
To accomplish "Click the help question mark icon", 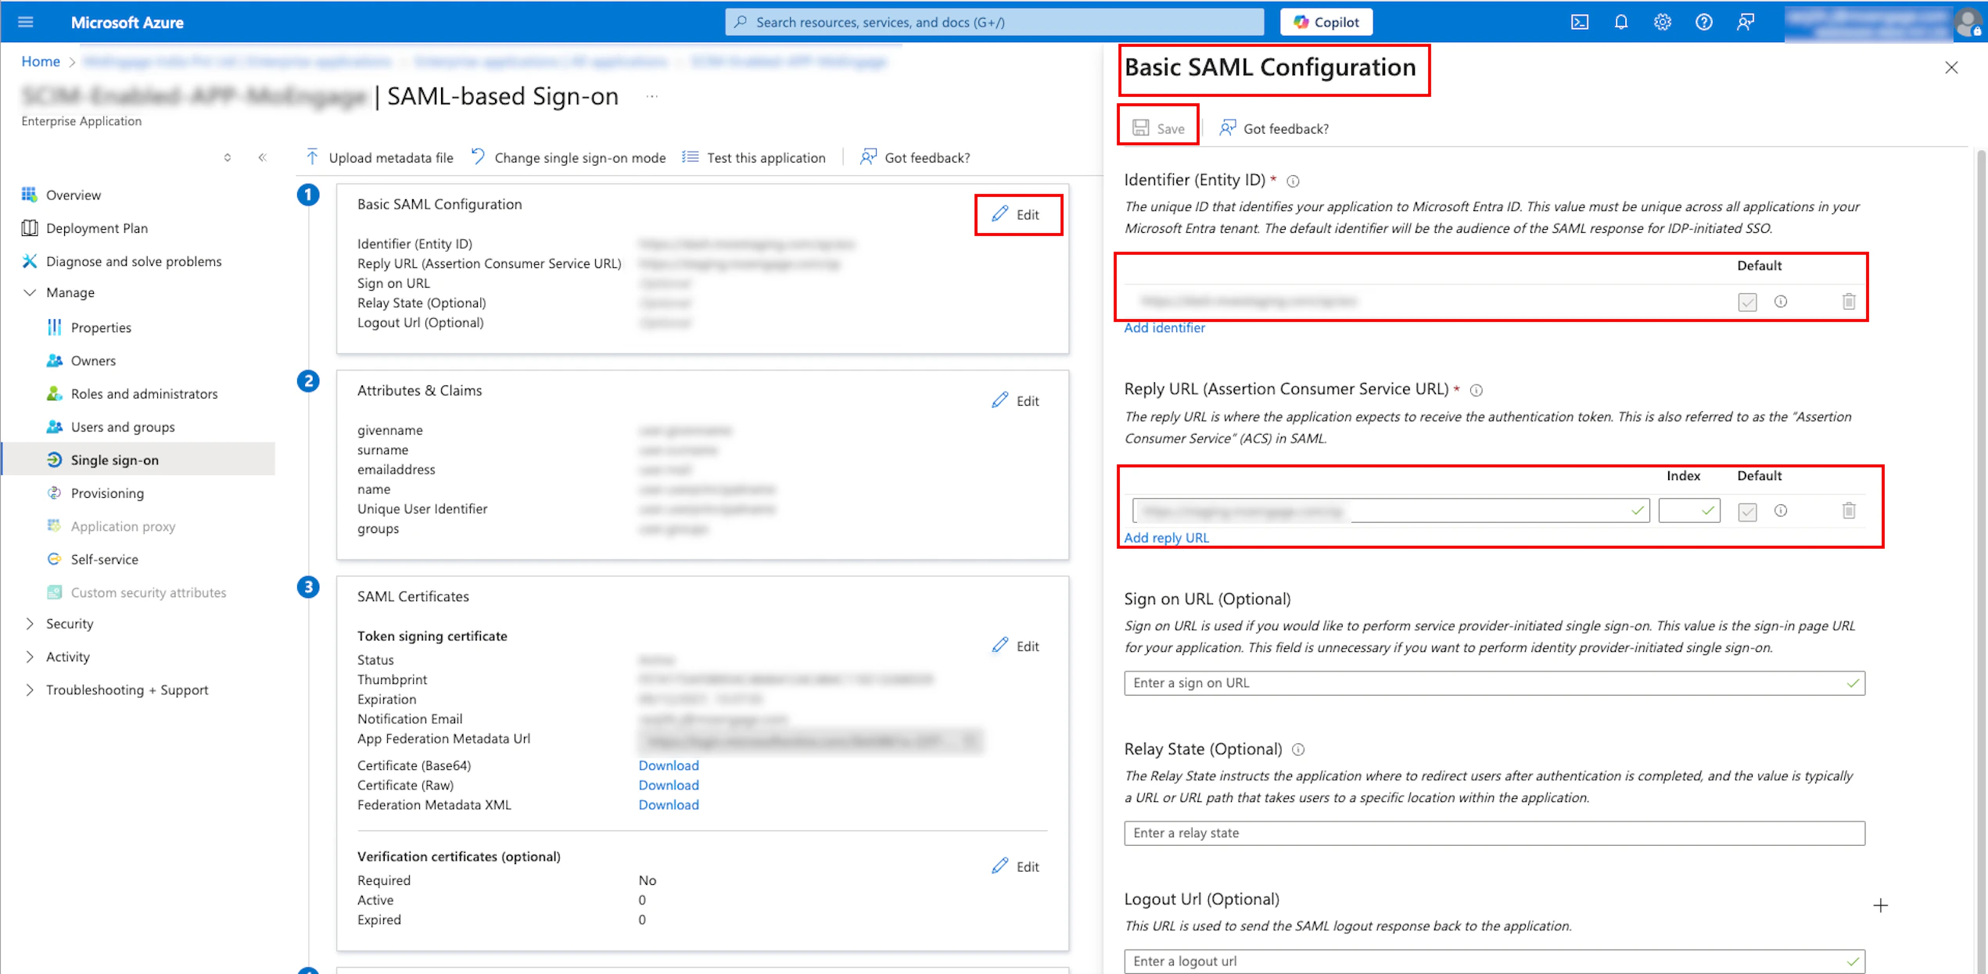I will coord(1703,22).
